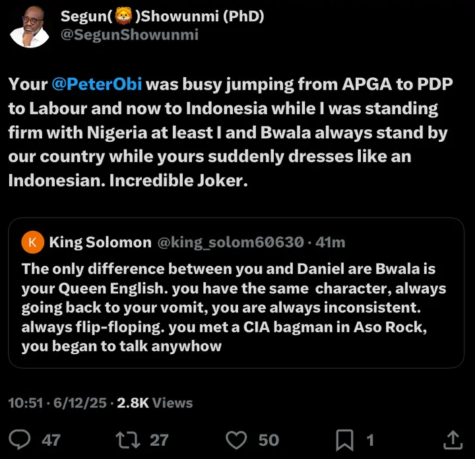Viewport: 475px width, 459px height.
Task: Click the 10:51 post time
Action: tap(25, 402)
